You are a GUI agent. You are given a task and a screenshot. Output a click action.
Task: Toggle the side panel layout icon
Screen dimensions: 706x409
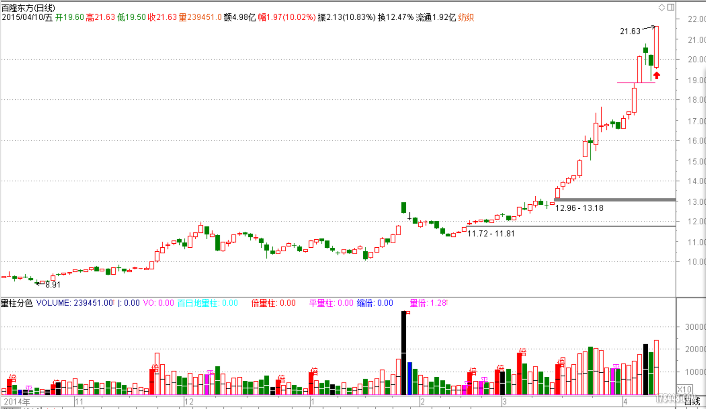point(671,7)
